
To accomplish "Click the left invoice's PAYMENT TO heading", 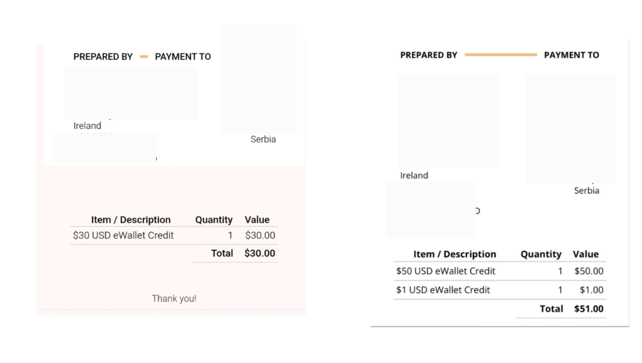I will point(183,57).
